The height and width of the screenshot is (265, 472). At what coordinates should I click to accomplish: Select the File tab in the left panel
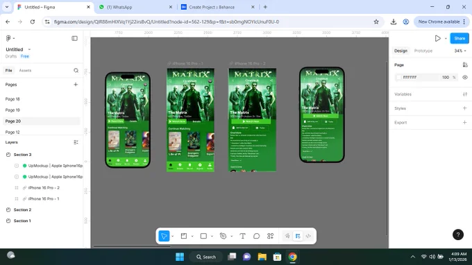9,70
